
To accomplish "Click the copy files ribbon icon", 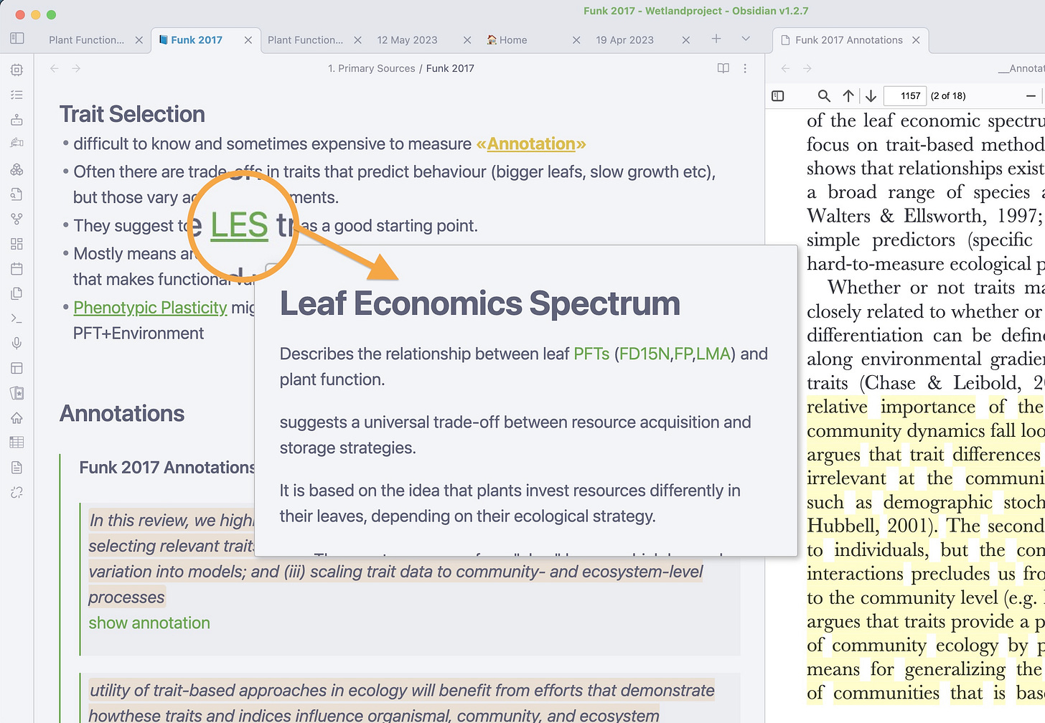I will pos(17,293).
